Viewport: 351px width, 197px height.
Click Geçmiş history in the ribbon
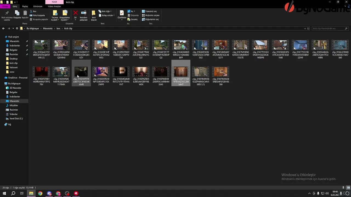pyautogui.click(x=132, y=19)
